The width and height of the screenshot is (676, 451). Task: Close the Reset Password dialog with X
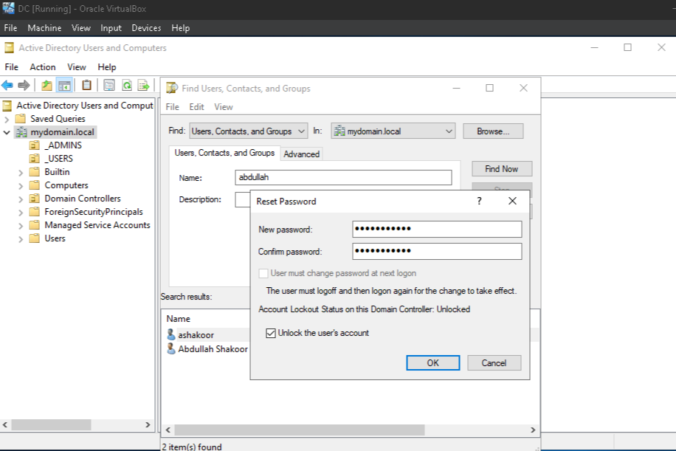[512, 201]
